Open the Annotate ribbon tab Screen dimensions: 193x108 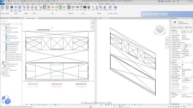[45, 4]
